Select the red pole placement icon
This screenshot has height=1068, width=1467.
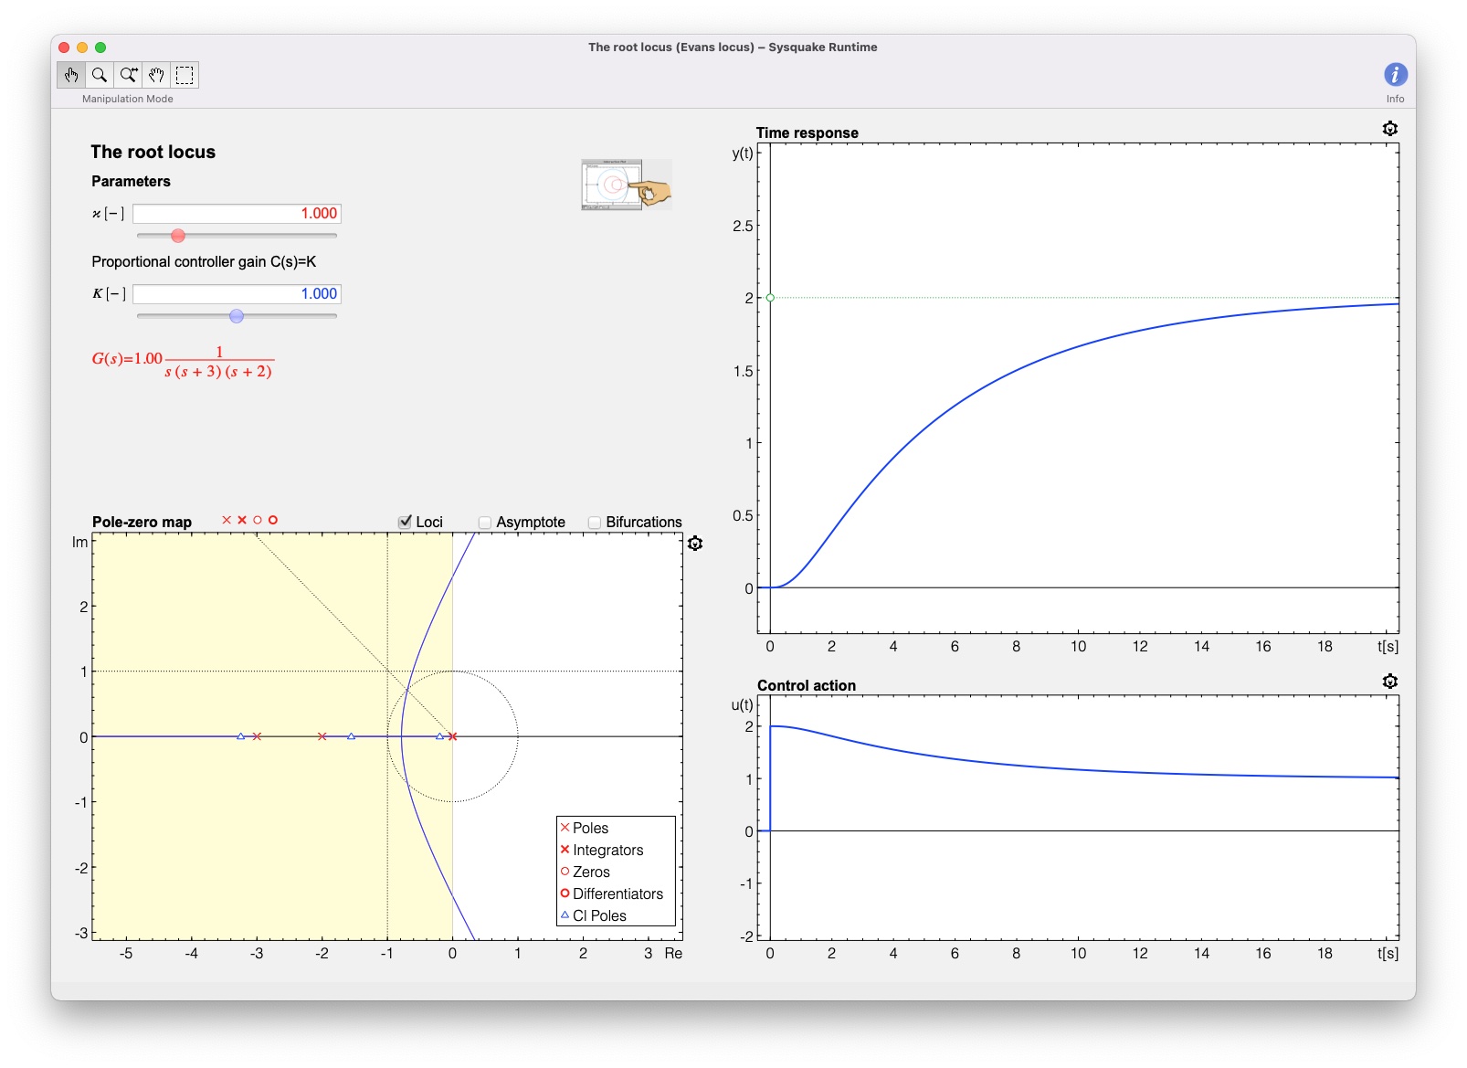click(227, 520)
